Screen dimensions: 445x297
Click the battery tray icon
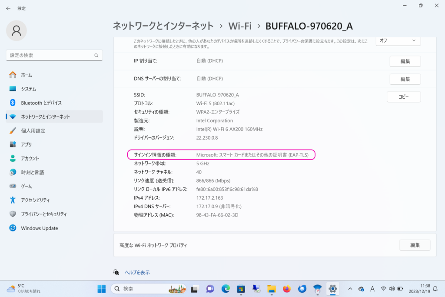click(x=400, y=289)
